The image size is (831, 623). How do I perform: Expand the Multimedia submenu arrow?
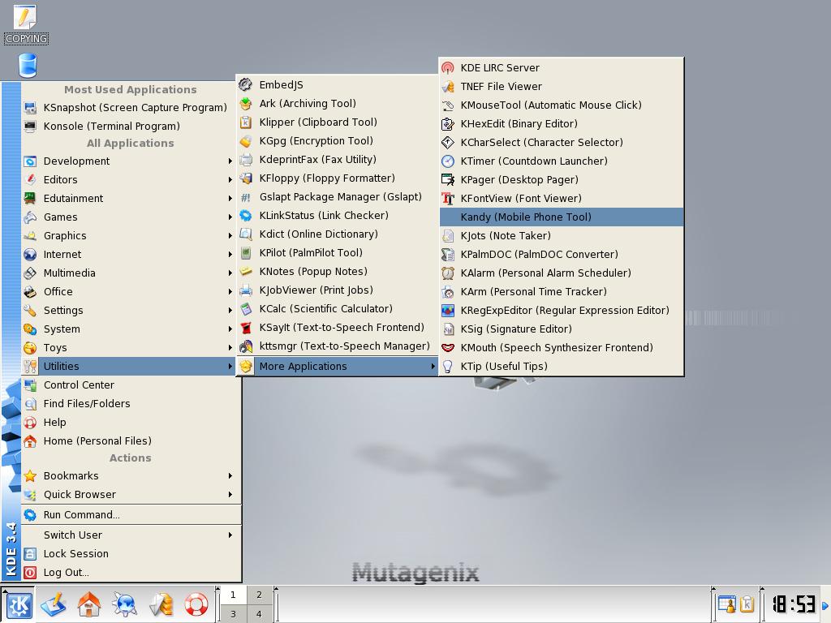pyautogui.click(x=230, y=273)
